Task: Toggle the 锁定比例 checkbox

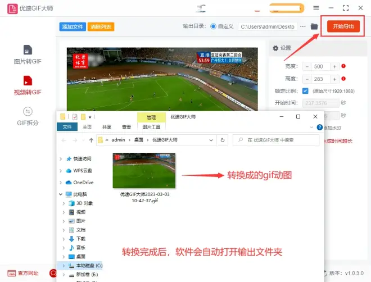Action: point(305,91)
